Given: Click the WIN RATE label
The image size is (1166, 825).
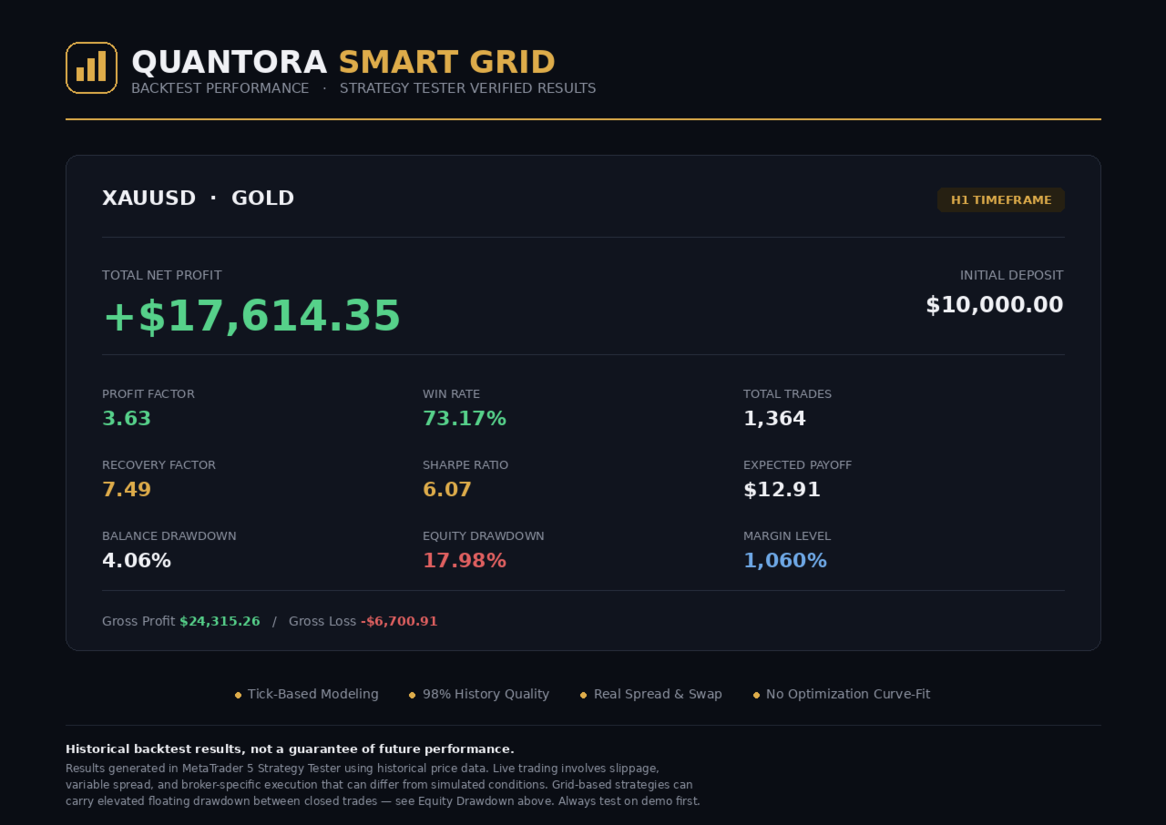Looking at the screenshot, I should [452, 394].
